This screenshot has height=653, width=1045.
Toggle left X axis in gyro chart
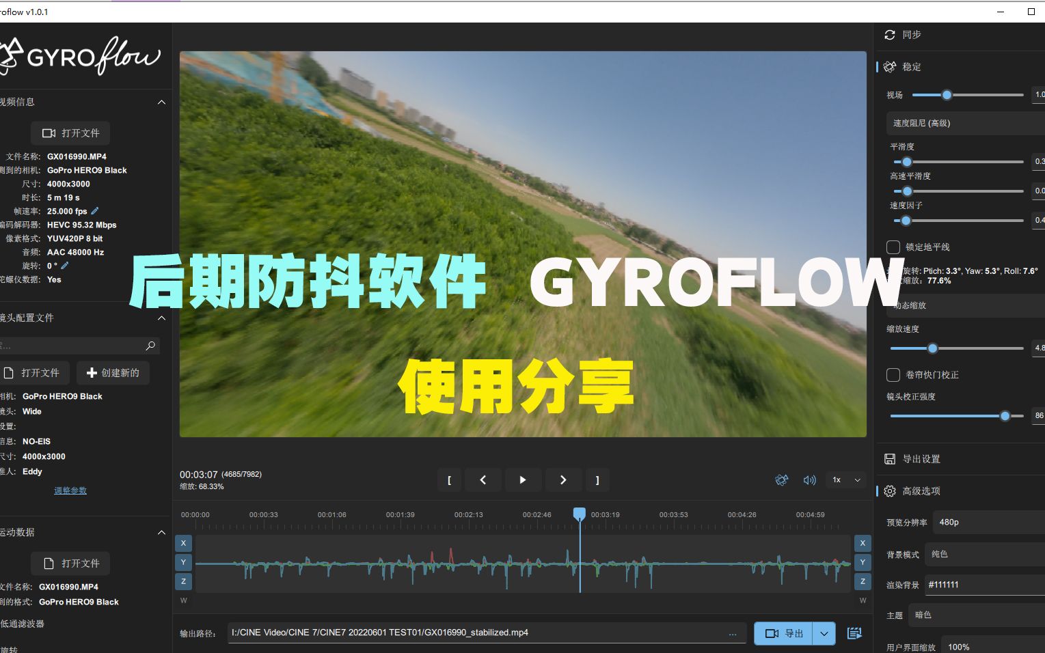pyautogui.click(x=183, y=543)
